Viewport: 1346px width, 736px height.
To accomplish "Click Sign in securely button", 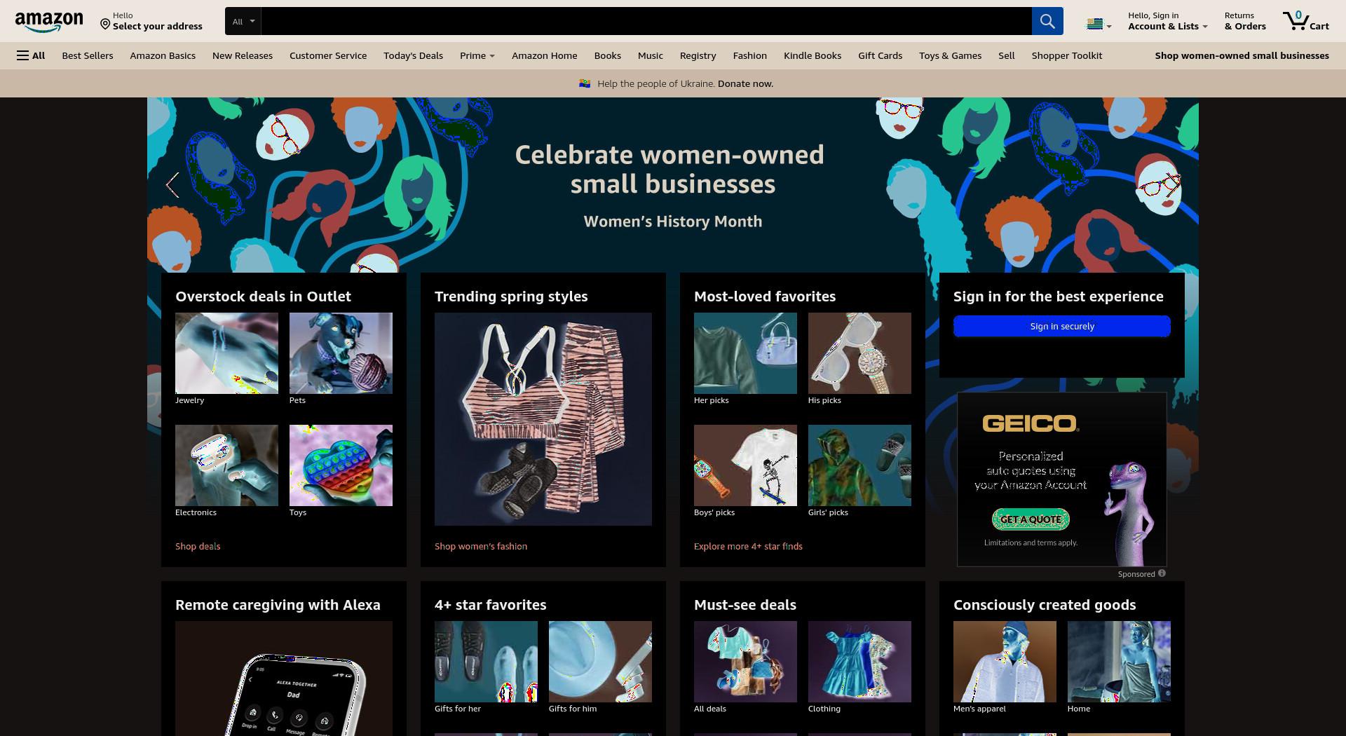I will click(1062, 326).
